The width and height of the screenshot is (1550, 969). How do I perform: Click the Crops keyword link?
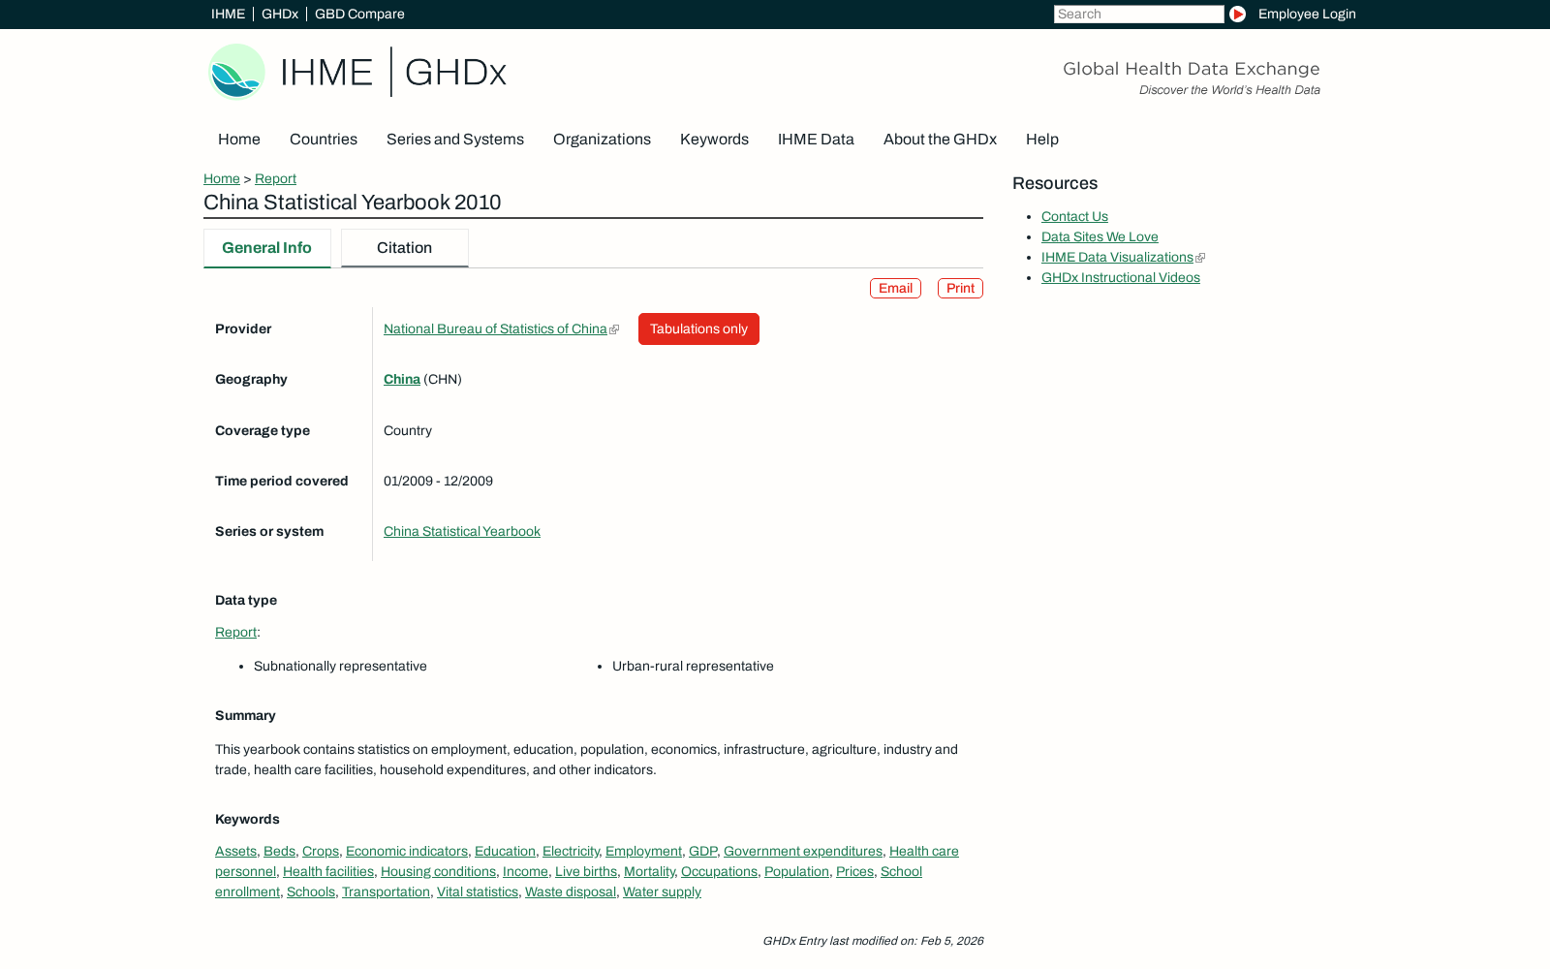pos(321,851)
